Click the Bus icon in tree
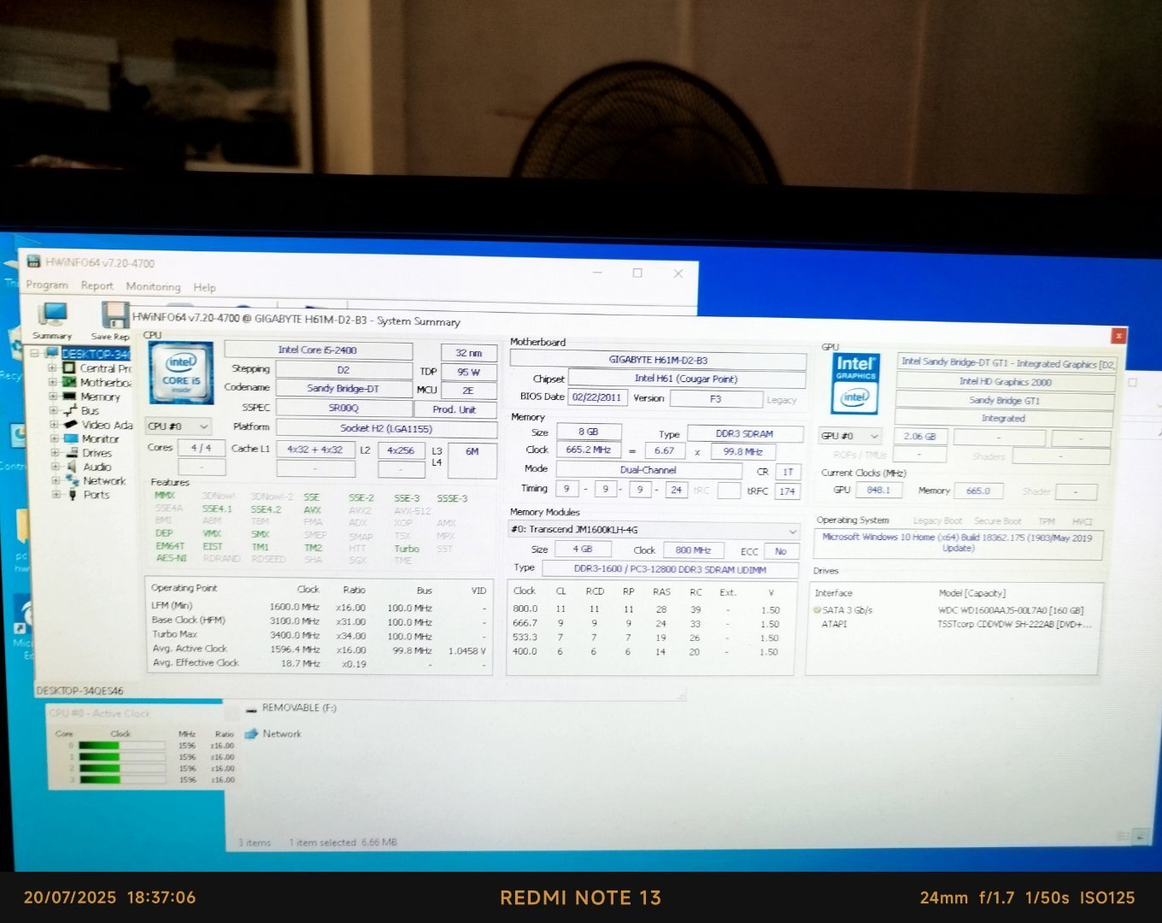The height and width of the screenshot is (923, 1162). 69,410
